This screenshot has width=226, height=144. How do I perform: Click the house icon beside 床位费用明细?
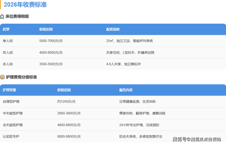click(x=2, y=16)
